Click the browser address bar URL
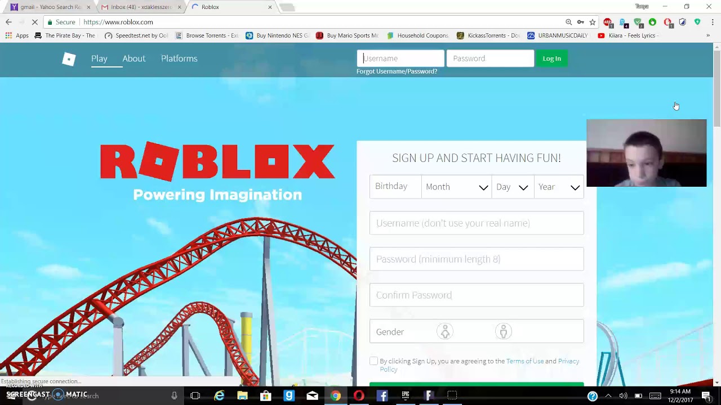This screenshot has height=405, width=721. [118, 22]
